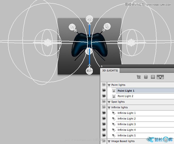The height and width of the screenshot is (144, 174).
Task: Click the Infinite Light 1 icon
Action: [x=113, y=113]
